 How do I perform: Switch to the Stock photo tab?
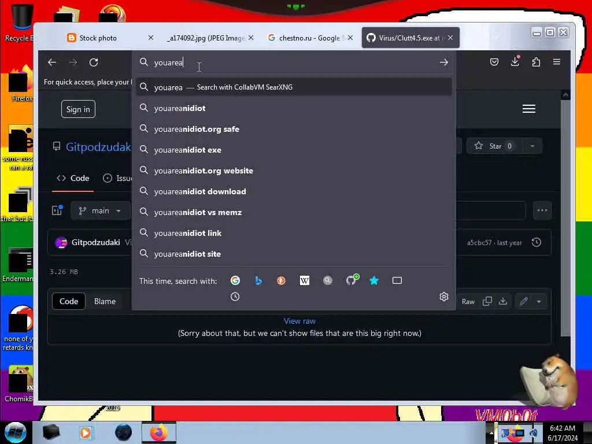pyautogui.click(x=97, y=38)
